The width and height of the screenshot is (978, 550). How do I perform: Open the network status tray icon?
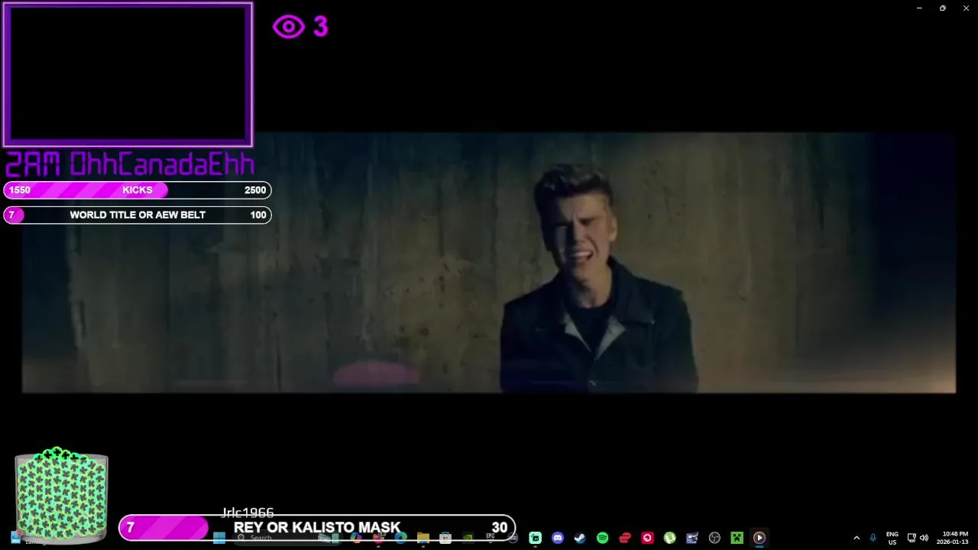coord(911,538)
